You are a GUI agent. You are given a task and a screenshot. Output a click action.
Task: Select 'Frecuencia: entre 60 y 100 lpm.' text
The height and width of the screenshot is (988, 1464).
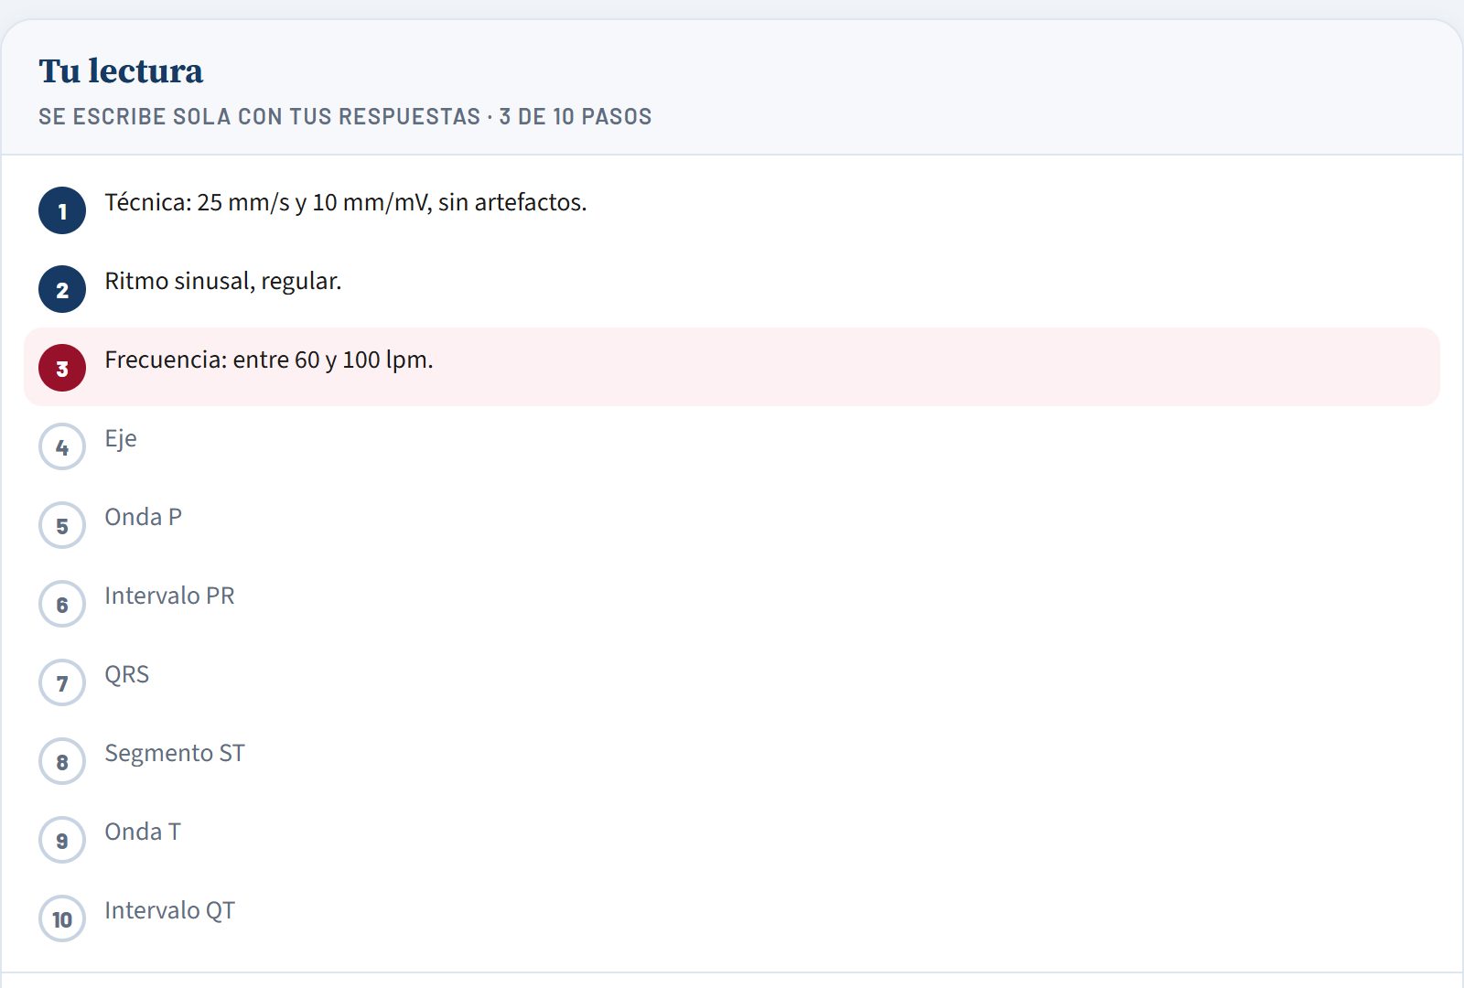click(x=269, y=360)
